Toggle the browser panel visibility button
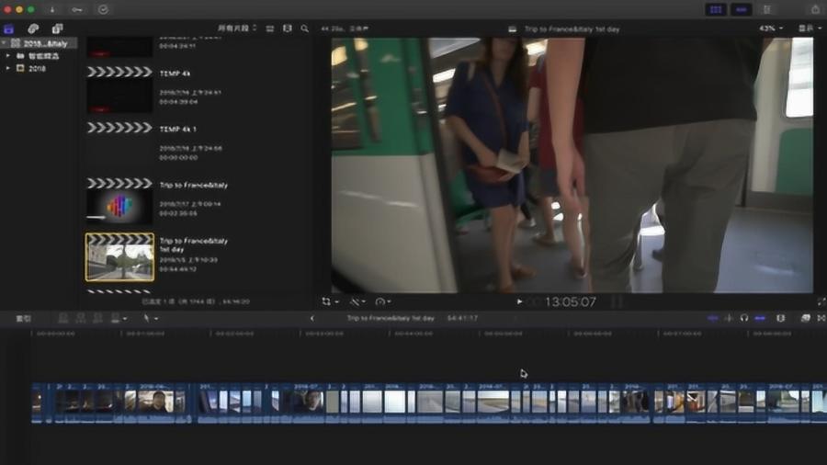Image resolution: width=827 pixels, height=465 pixels. pyautogui.click(x=716, y=9)
